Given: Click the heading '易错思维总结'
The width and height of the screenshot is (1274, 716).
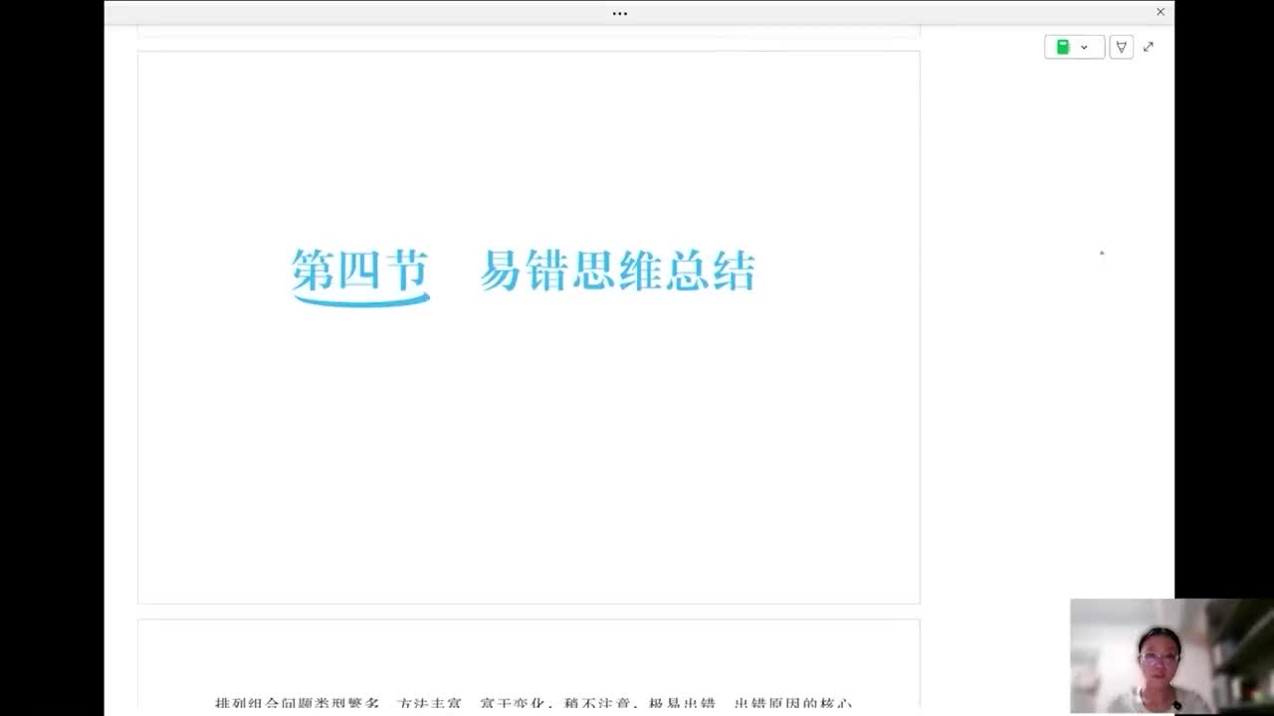Looking at the screenshot, I should [x=618, y=270].
